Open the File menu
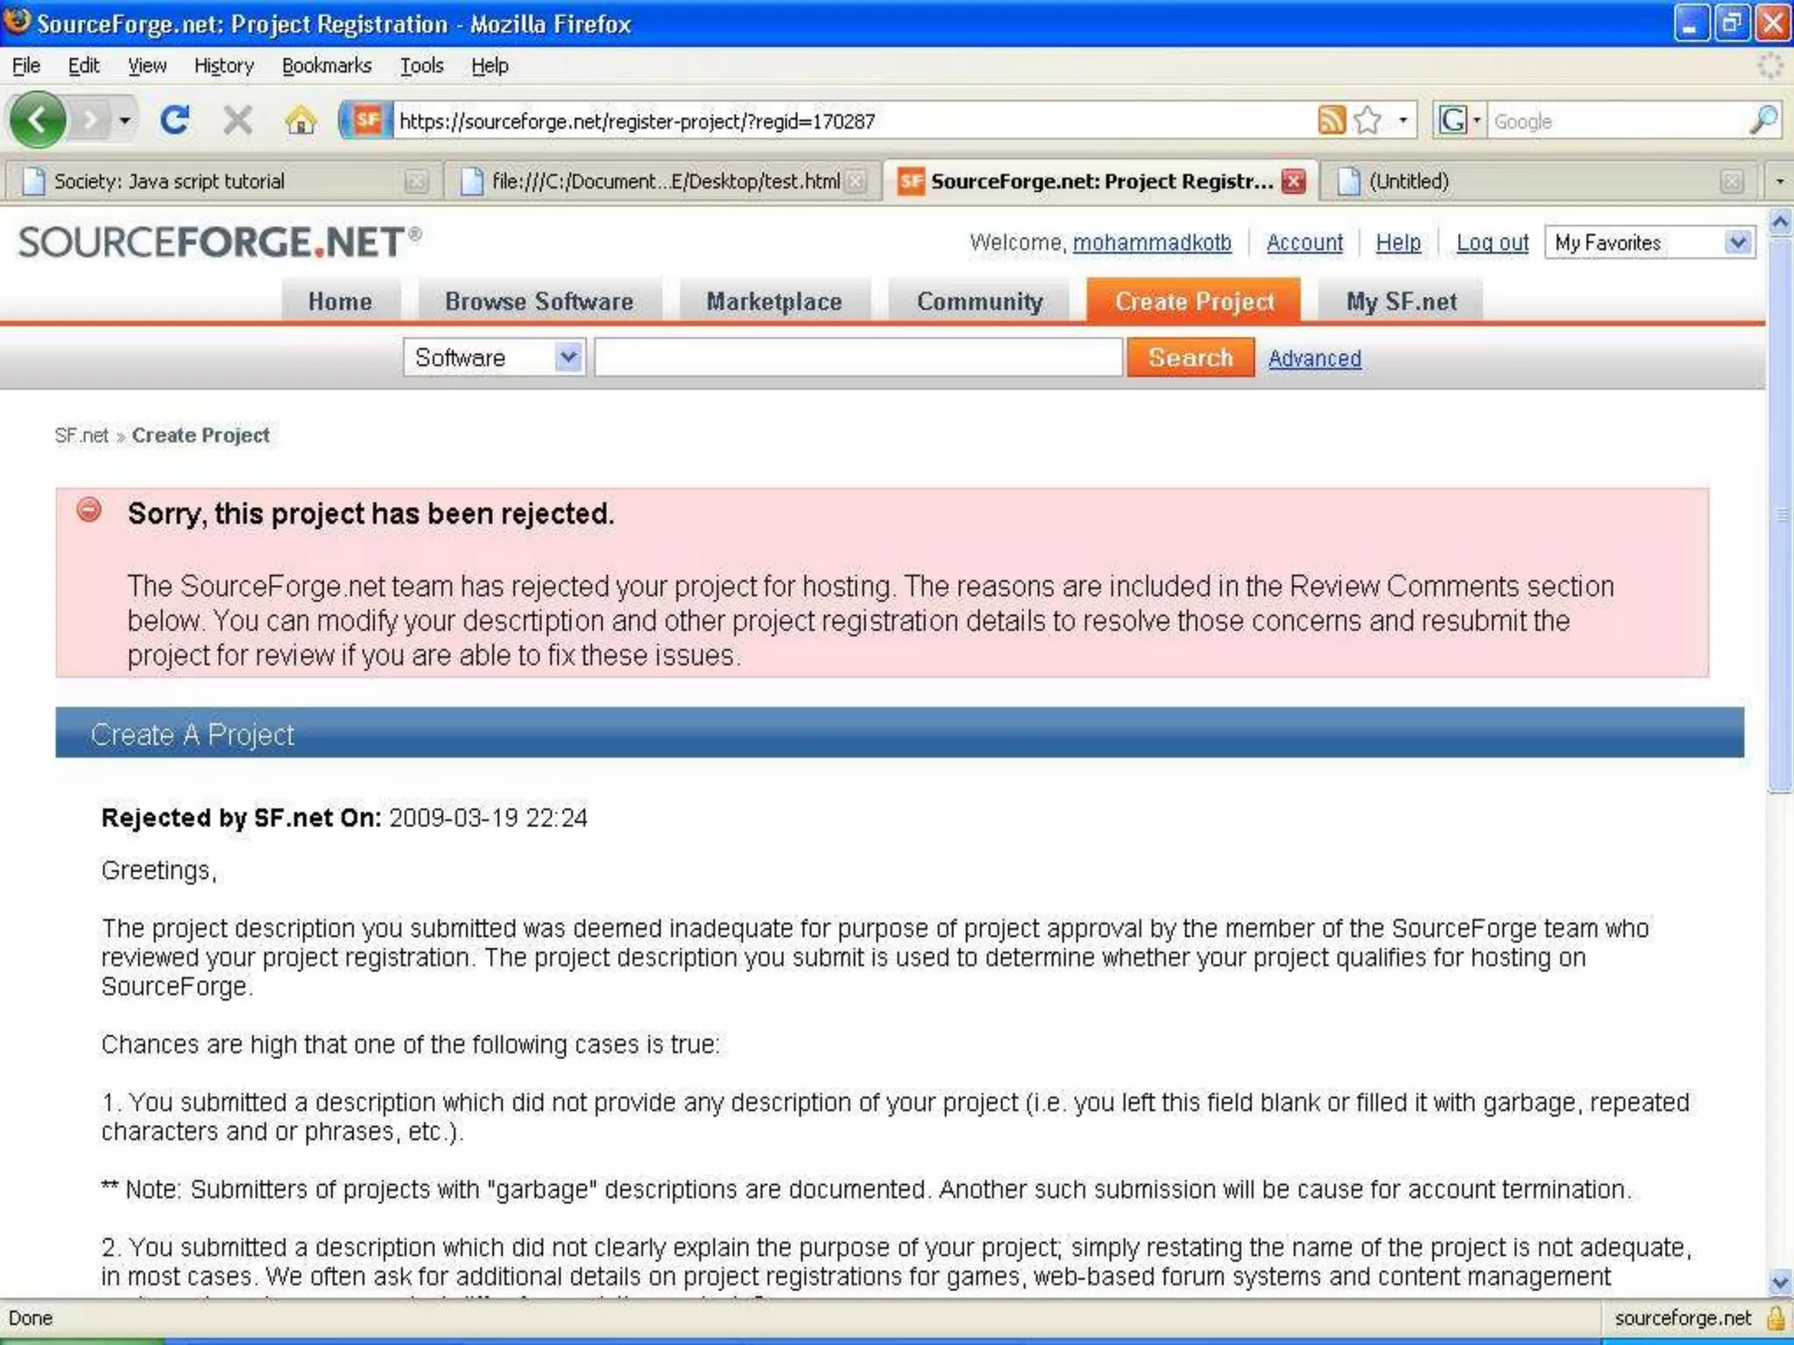The height and width of the screenshot is (1345, 1794). point(26,66)
